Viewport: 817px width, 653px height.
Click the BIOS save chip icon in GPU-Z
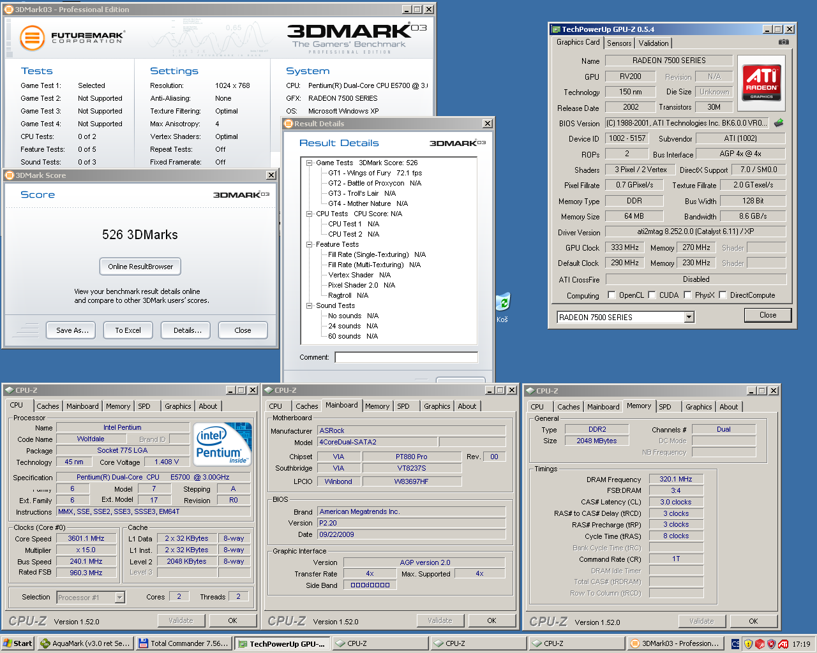[779, 122]
